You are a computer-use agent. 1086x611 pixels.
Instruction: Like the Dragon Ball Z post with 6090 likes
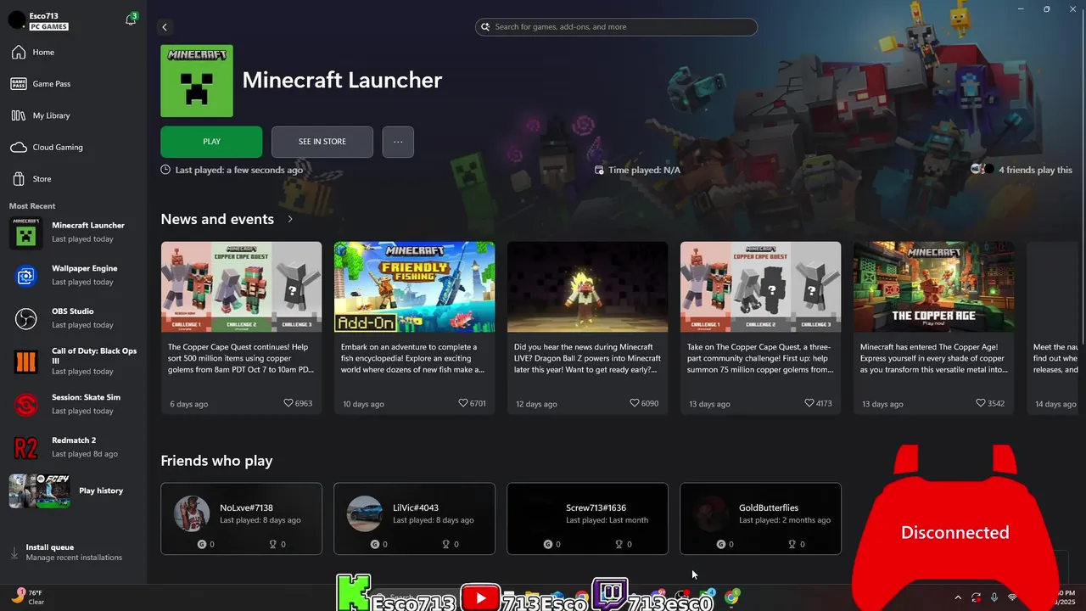tap(635, 403)
